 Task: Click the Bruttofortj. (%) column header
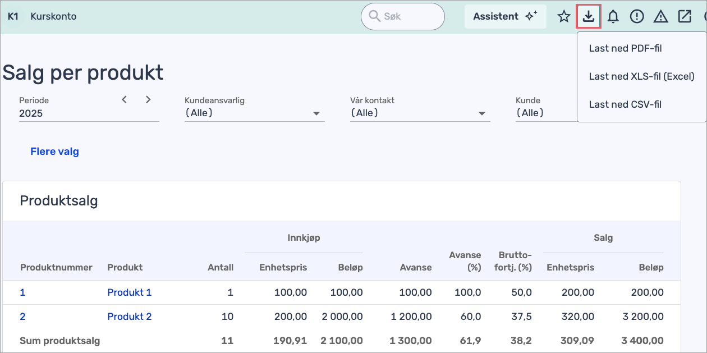tap(513, 262)
